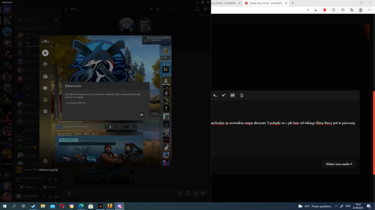This screenshot has width=375, height=210.
Task: Open the Edge profile avatar
Action: pyautogui.click(x=360, y=10)
